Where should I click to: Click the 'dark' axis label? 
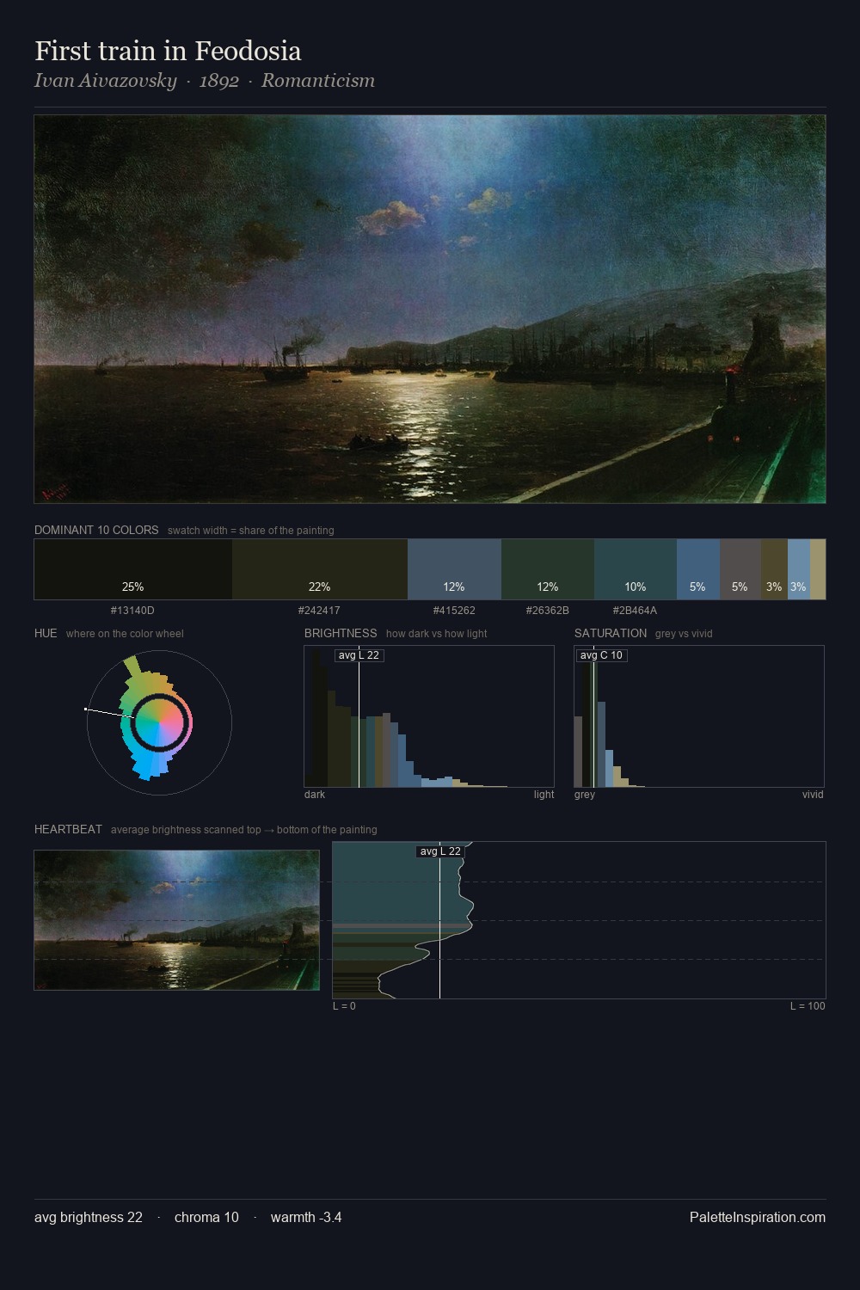click(x=315, y=795)
